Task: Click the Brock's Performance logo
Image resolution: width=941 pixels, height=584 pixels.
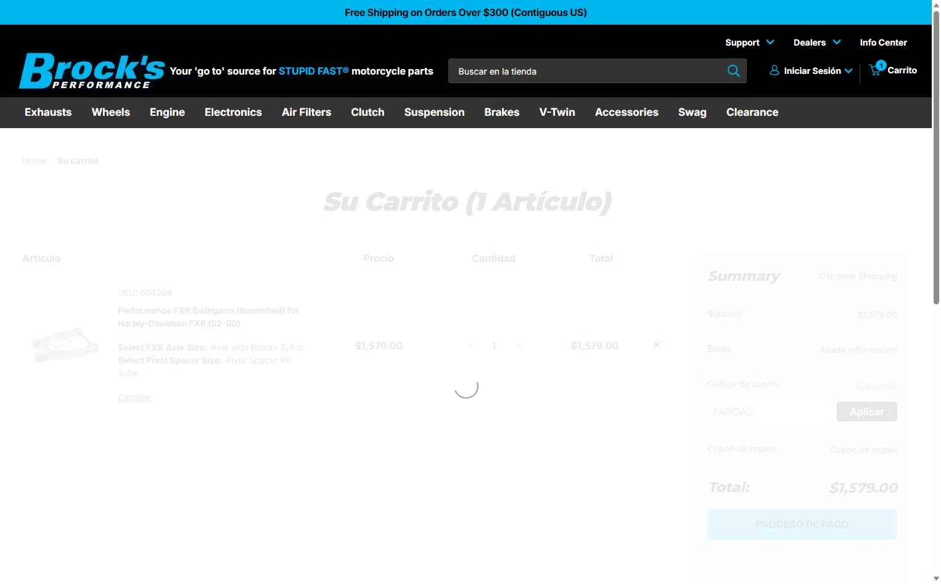Action: pos(92,71)
